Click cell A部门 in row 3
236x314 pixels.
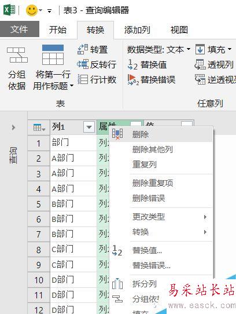pyautogui.click(x=73, y=173)
